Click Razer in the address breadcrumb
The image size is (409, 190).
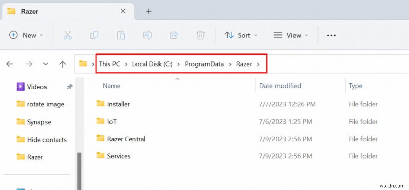[x=244, y=64]
